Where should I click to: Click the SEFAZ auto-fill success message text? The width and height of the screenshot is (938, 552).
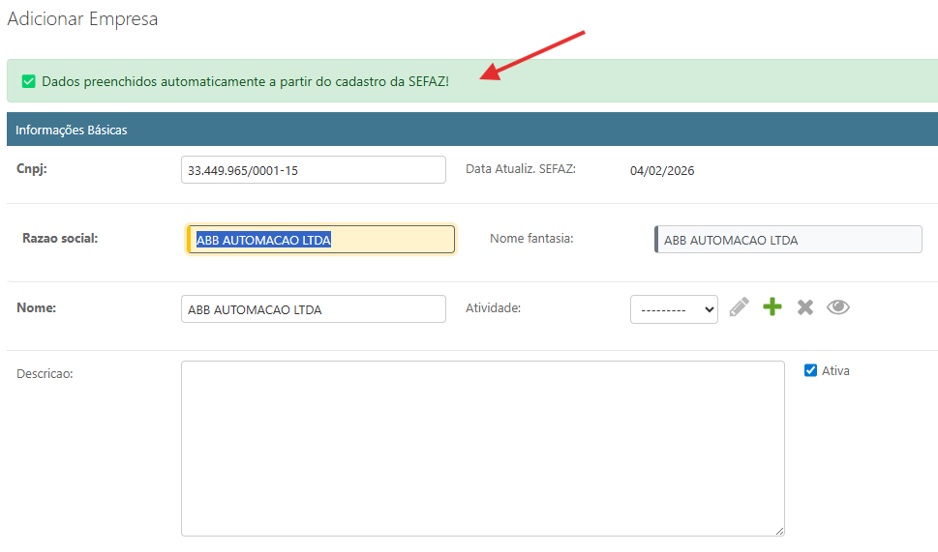coord(245,82)
